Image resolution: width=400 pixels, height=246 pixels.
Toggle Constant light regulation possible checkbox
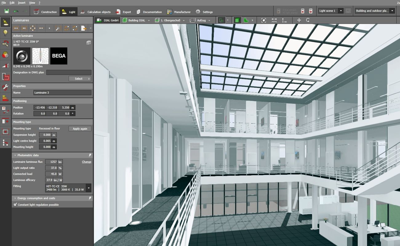[x=15, y=204]
